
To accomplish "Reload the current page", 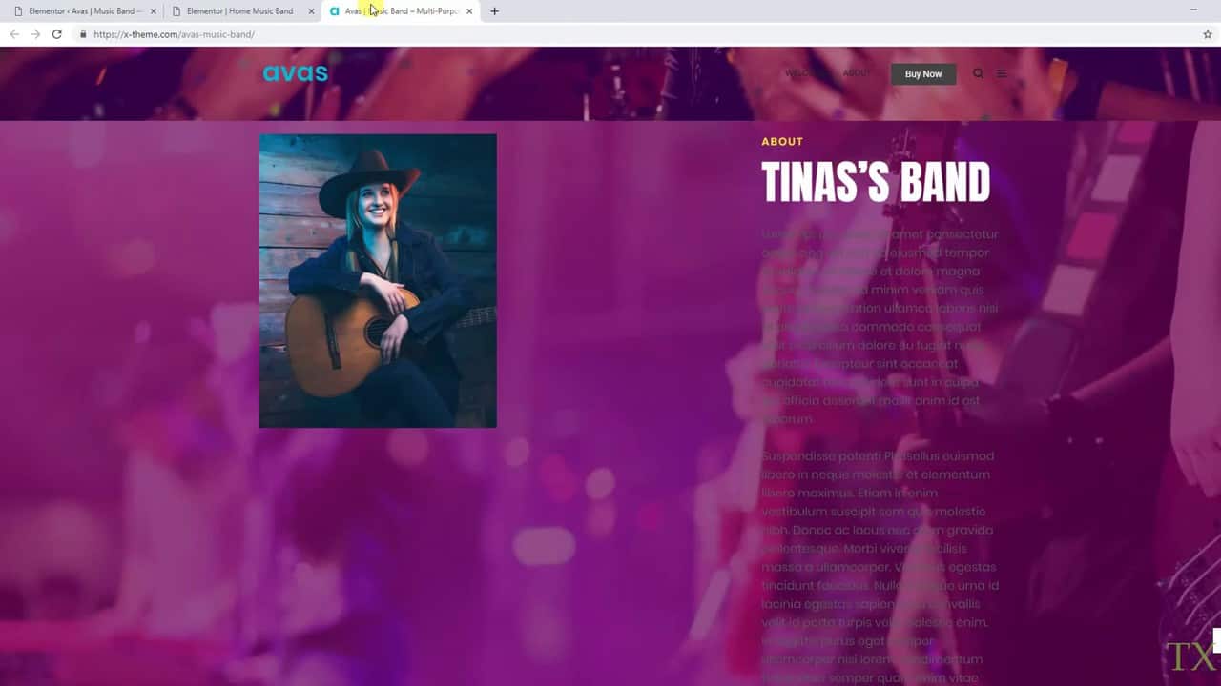I will pyautogui.click(x=57, y=34).
